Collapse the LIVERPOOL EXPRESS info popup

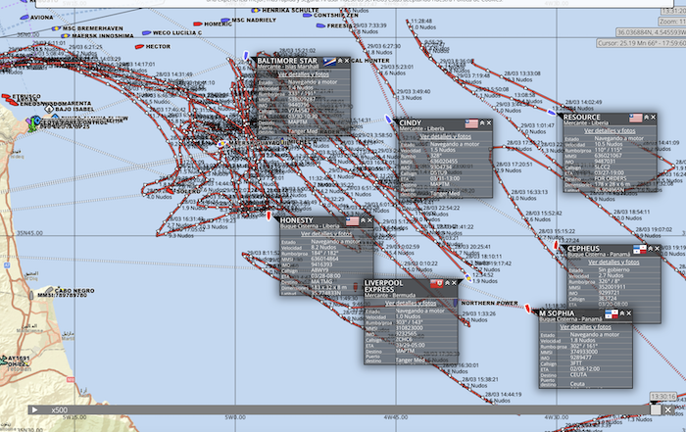(x=447, y=283)
